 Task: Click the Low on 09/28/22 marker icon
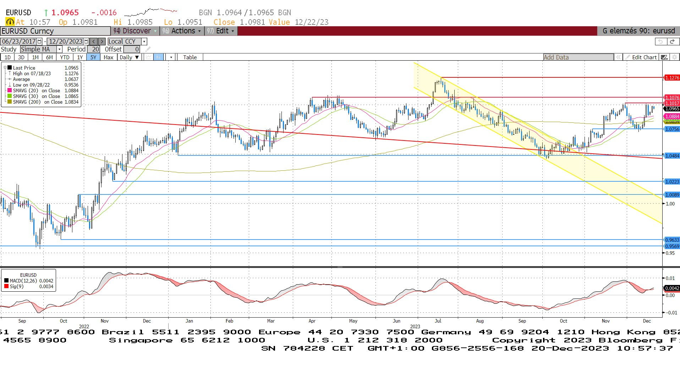10,85
